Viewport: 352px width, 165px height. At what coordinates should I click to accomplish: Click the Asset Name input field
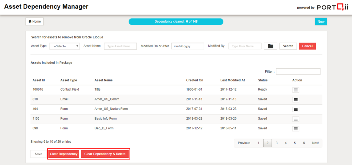[120, 46]
